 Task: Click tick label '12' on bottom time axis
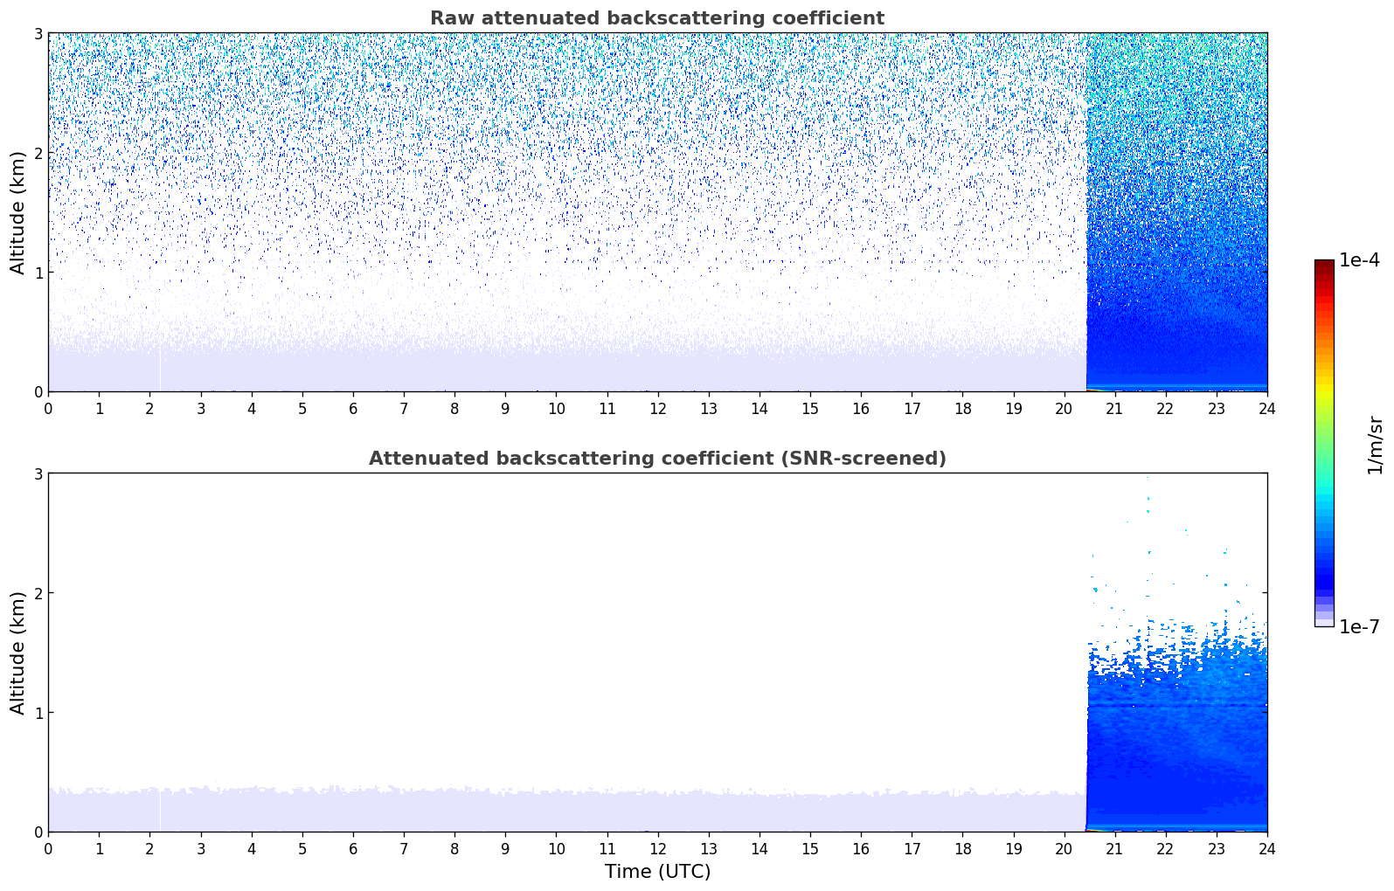coord(657,848)
